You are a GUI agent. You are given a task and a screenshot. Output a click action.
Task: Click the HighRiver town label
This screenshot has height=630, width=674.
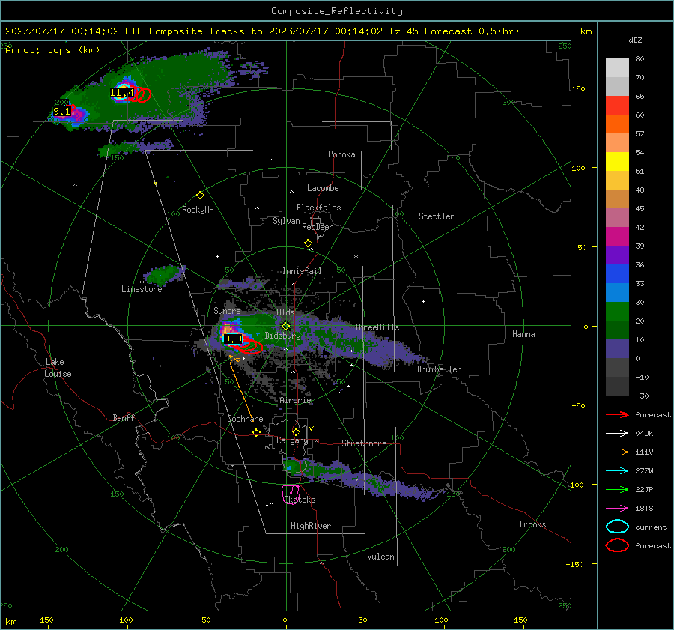pyautogui.click(x=311, y=526)
